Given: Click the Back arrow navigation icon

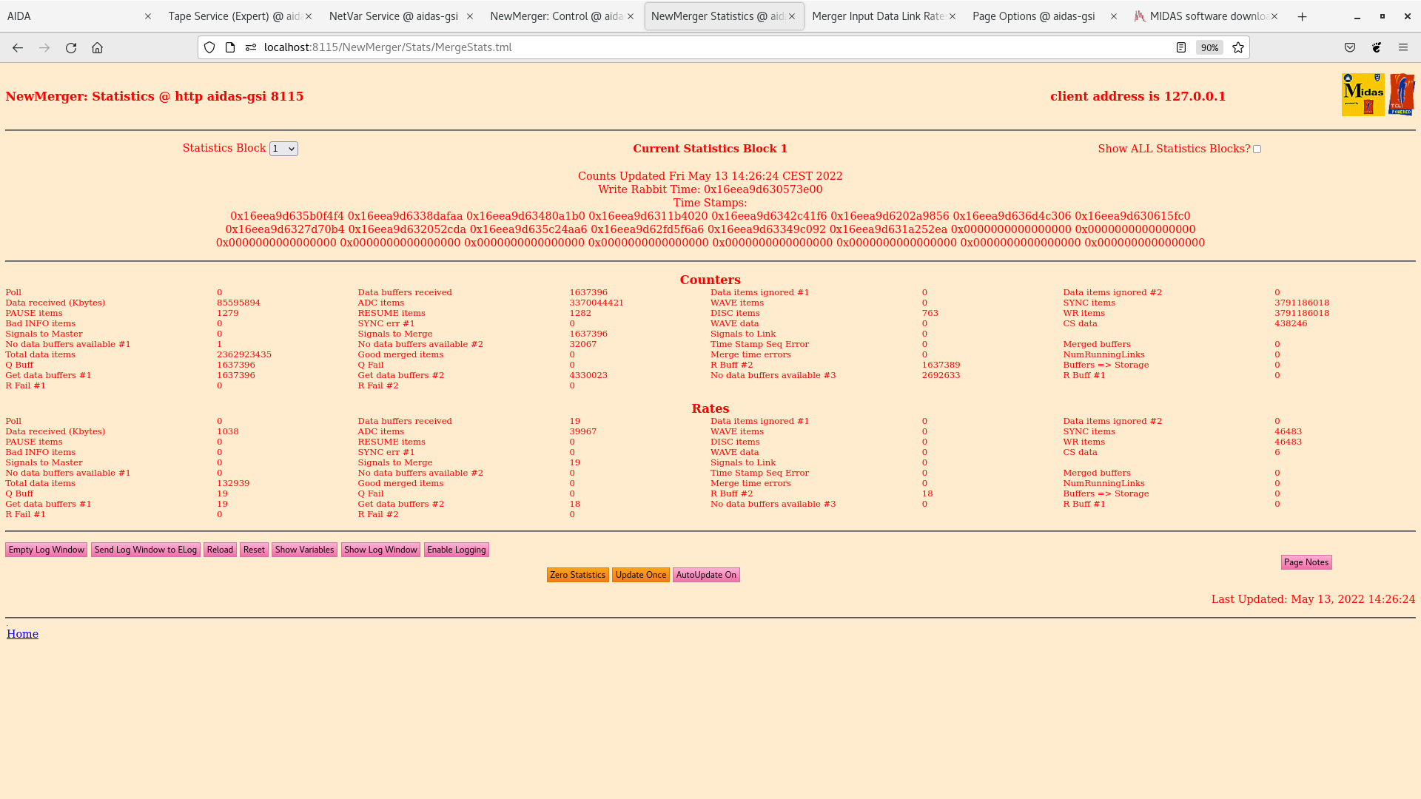Looking at the screenshot, I should [18, 47].
